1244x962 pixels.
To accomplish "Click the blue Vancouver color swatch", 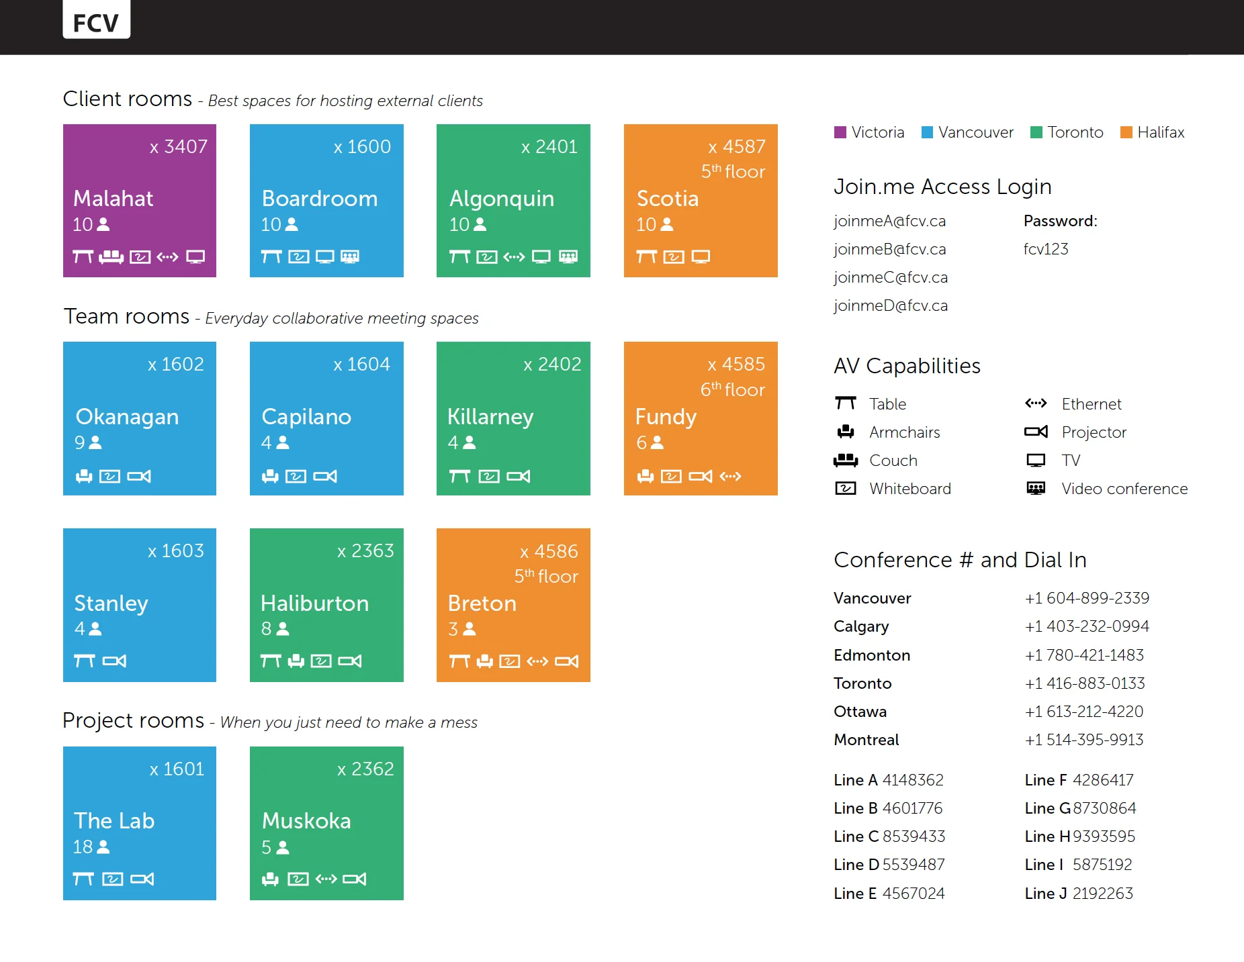I will 927,132.
